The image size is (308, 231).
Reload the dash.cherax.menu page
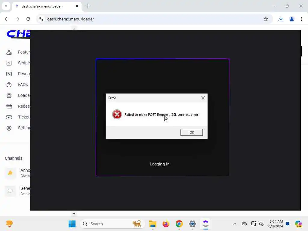(28, 19)
